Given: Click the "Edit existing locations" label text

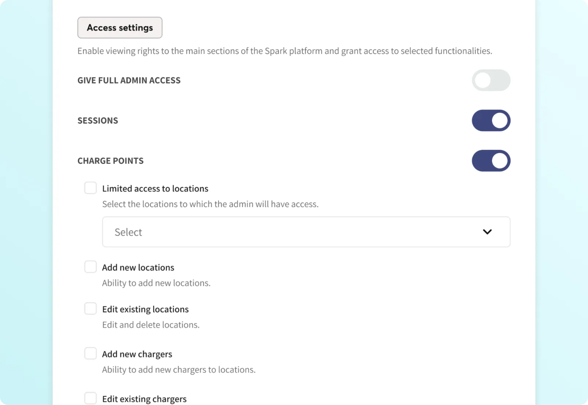Looking at the screenshot, I should click(145, 309).
